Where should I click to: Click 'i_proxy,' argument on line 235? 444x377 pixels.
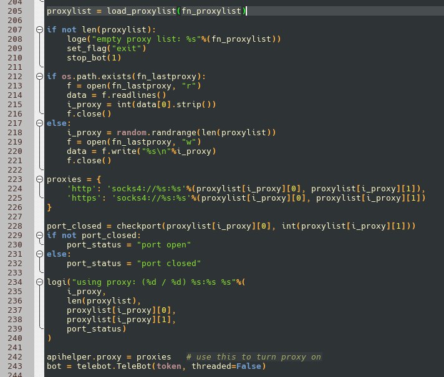(86, 292)
